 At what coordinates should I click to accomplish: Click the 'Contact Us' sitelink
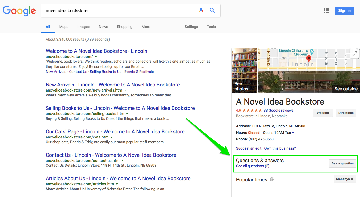[78, 72]
